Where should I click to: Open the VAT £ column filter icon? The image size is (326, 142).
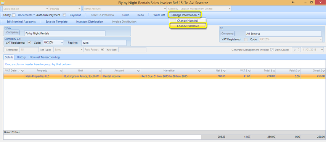tap(249, 71)
